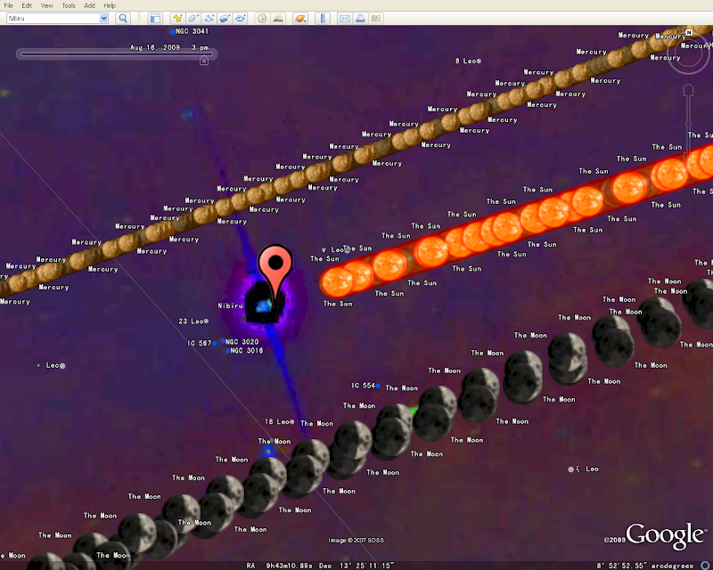Click the IC 567 object label
Image resolution: width=713 pixels, height=570 pixels.
[199, 343]
